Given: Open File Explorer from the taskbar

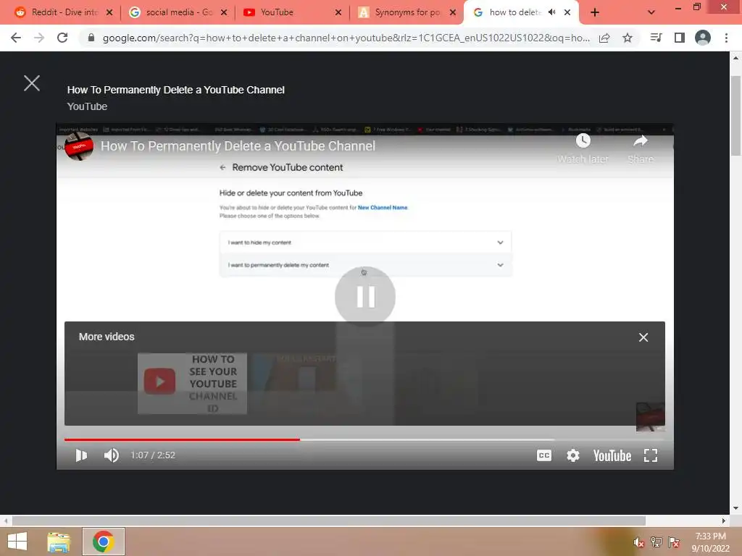Looking at the screenshot, I should click(59, 542).
